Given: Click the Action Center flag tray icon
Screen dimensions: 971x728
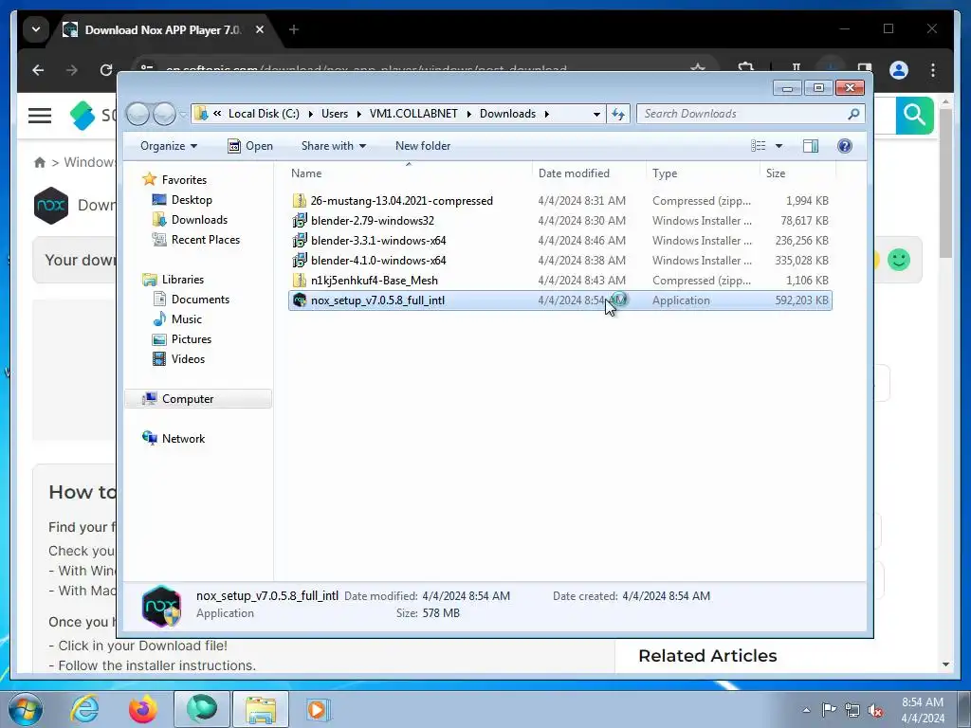Looking at the screenshot, I should (829, 709).
